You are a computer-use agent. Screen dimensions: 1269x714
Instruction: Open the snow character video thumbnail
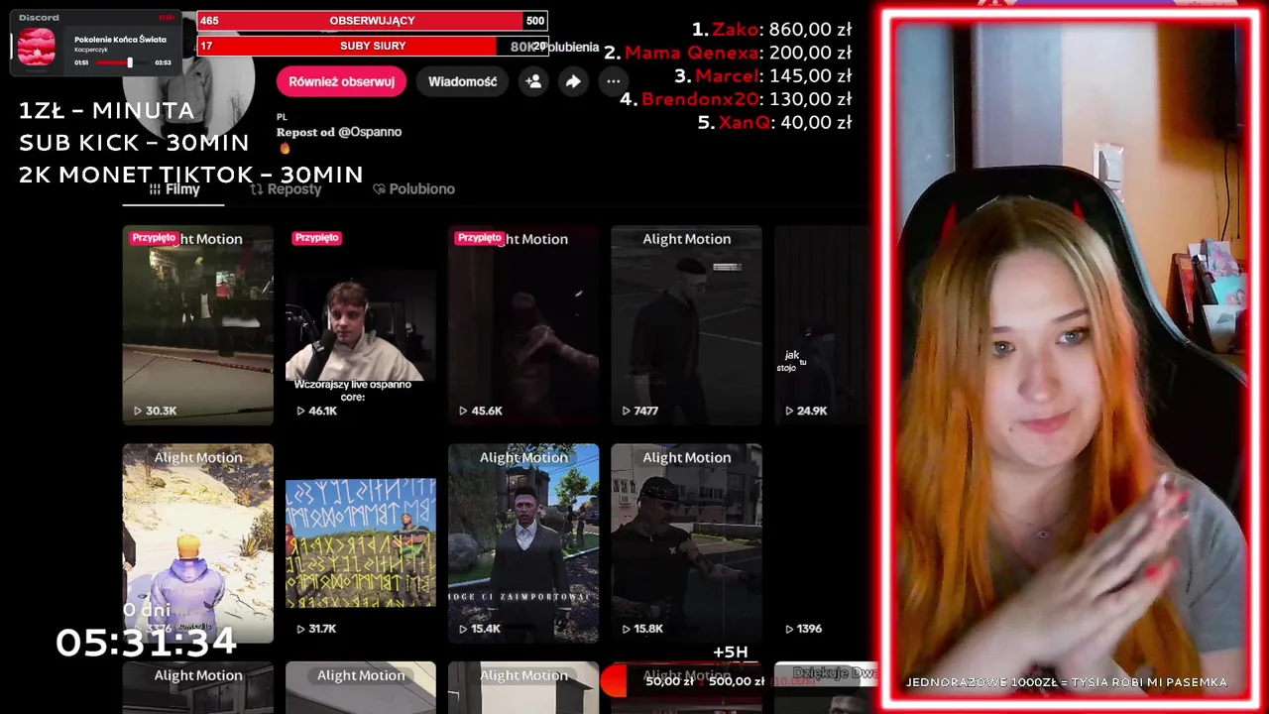pos(197,543)
